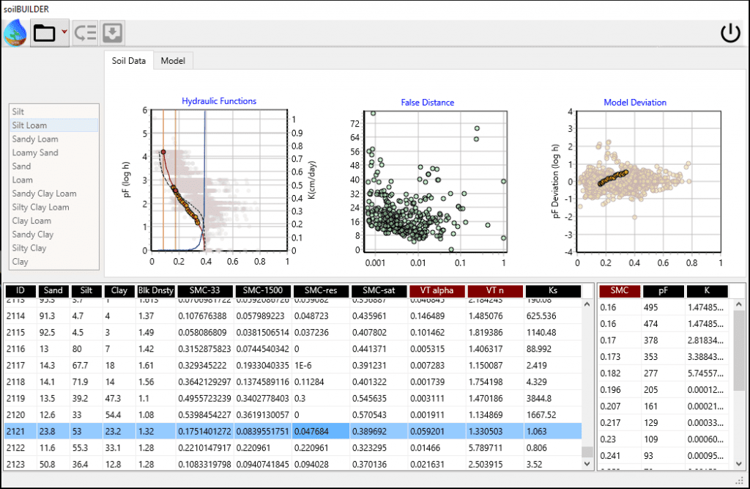Click the SMC-1500 column header
Screen dimensions: 750x489
coord(263,291)
